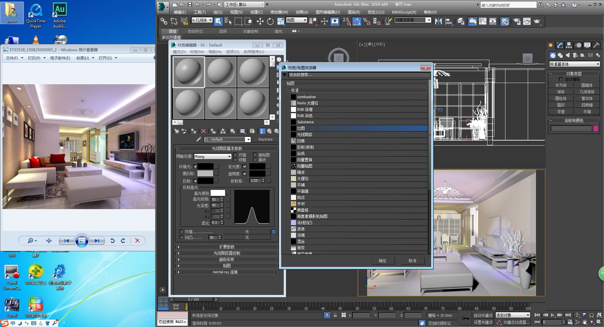Open the 材质(M) menu in material editor
604x327 pixels.
click(x=197, y=52)
